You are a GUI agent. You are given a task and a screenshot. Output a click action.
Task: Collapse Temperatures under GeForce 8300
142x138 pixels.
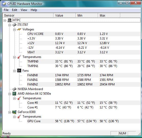[14, 117]
